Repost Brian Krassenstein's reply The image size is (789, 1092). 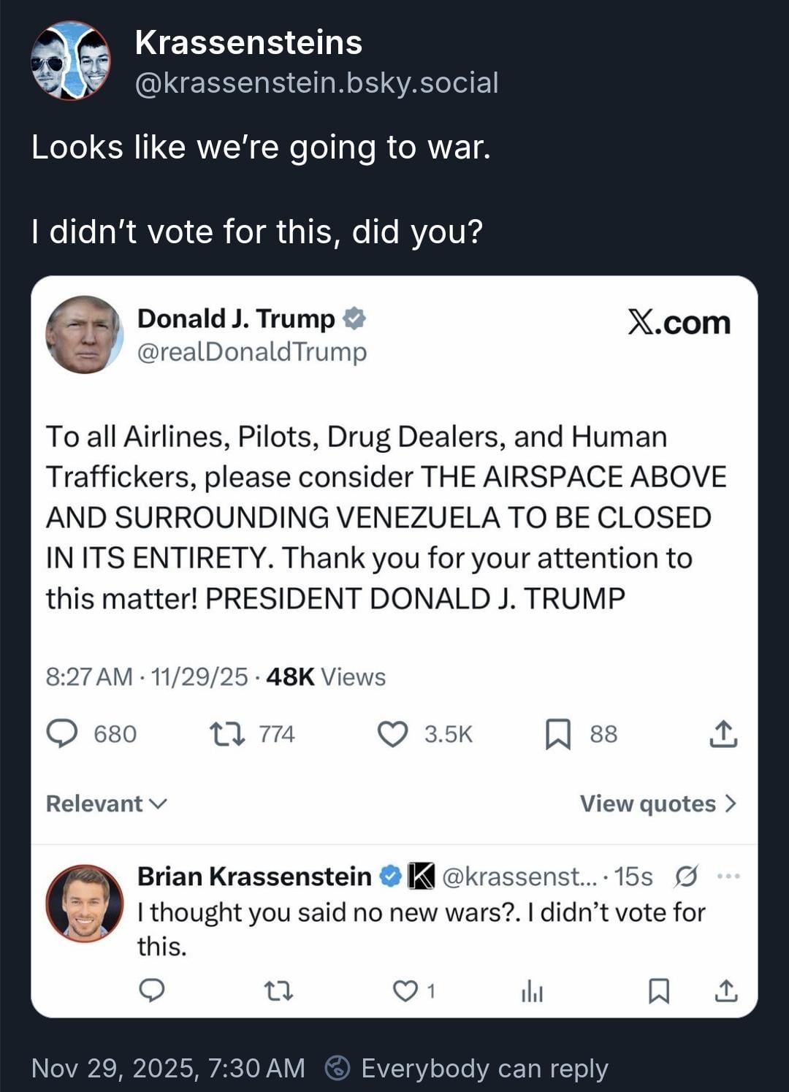278,990
